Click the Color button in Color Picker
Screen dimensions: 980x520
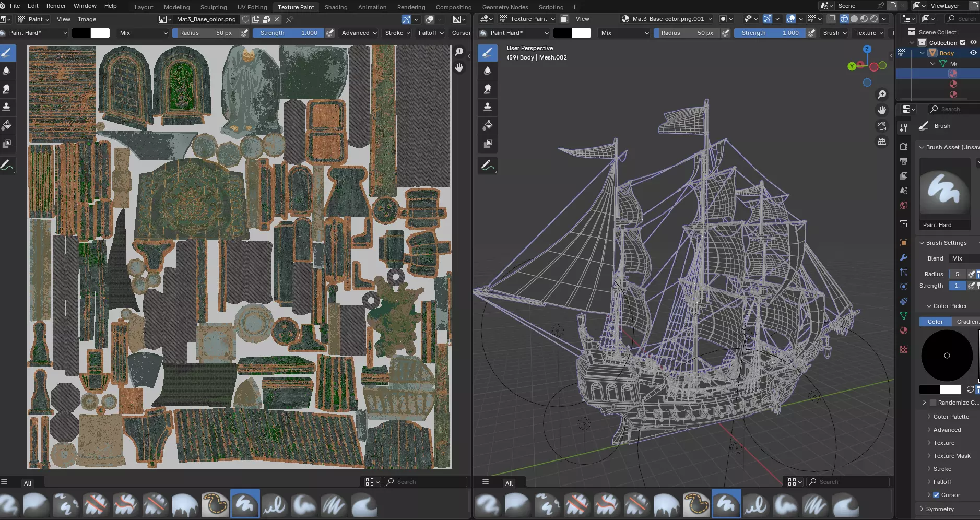tap(935, 322)
